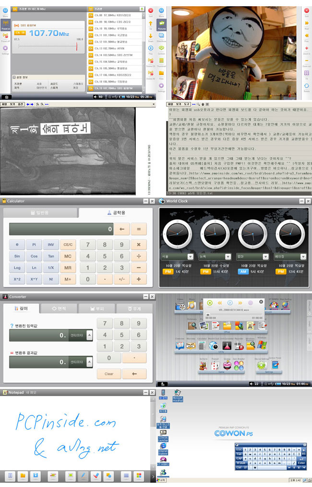
Task: Launch Unit Converter flask icon
Action: pyautogui.click(x=227, y=345)
